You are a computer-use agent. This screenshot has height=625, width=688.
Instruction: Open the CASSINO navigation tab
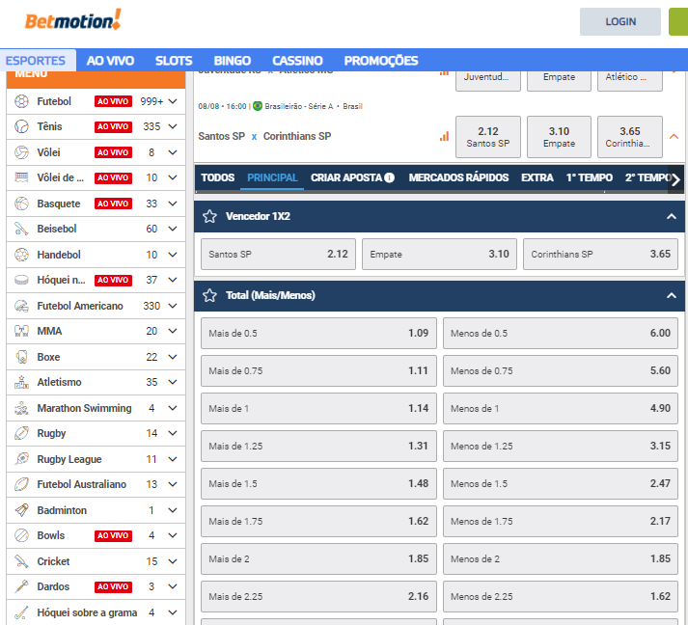(x=297, y=61)
